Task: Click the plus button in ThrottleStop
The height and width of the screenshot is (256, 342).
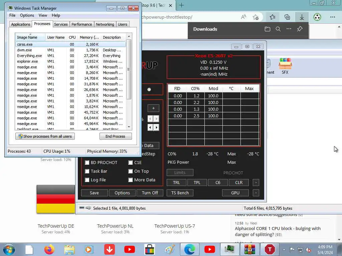Action: point(153,108)
